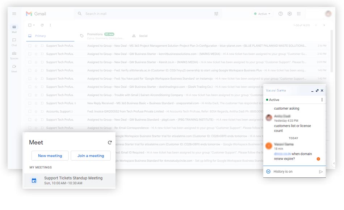Click the 'when domain renew expire?' message

click(x=293, y=156)
